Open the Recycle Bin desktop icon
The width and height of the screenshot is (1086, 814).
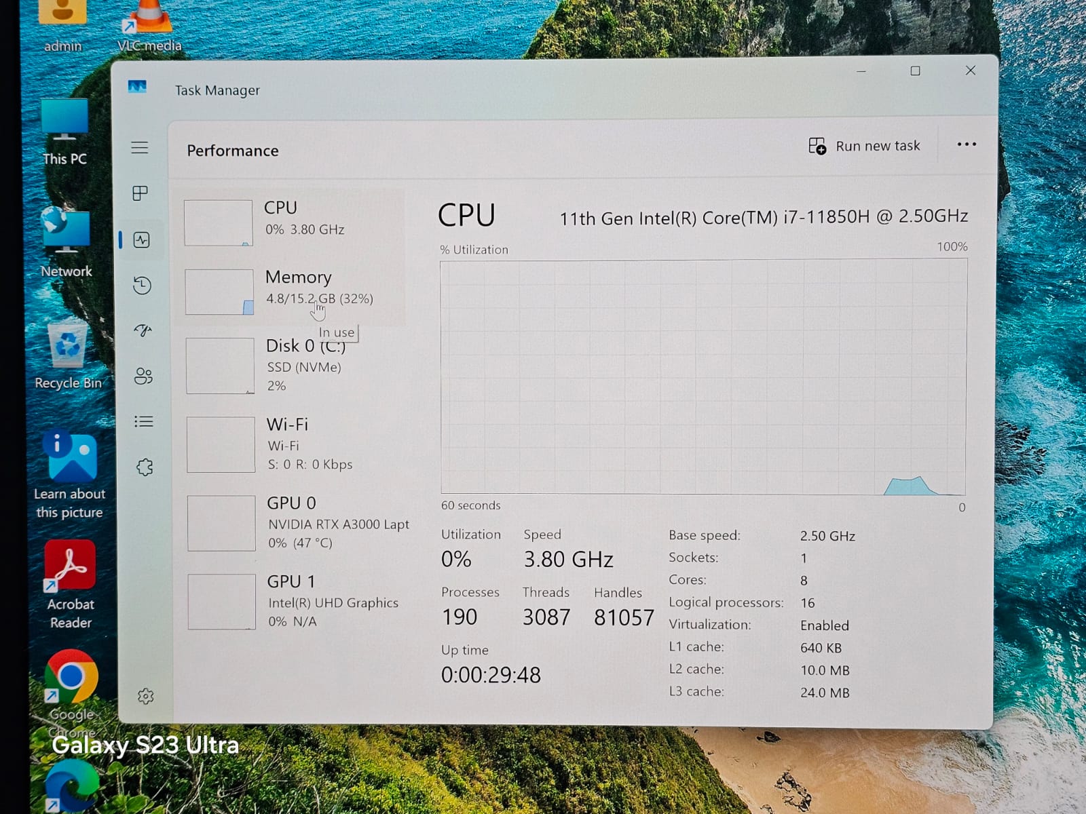(68, 356)
